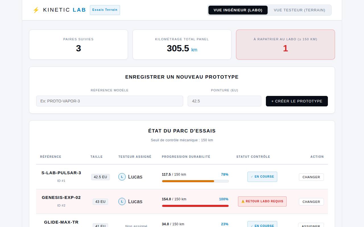Click the ID #2 label
This screenshot has width=364, height=227.
[61, 205]
